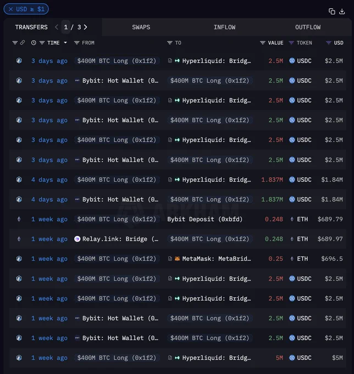354x374 pixels.
Task: Click the red 0.248 ETH value
Action: click(x=274, y=219)
